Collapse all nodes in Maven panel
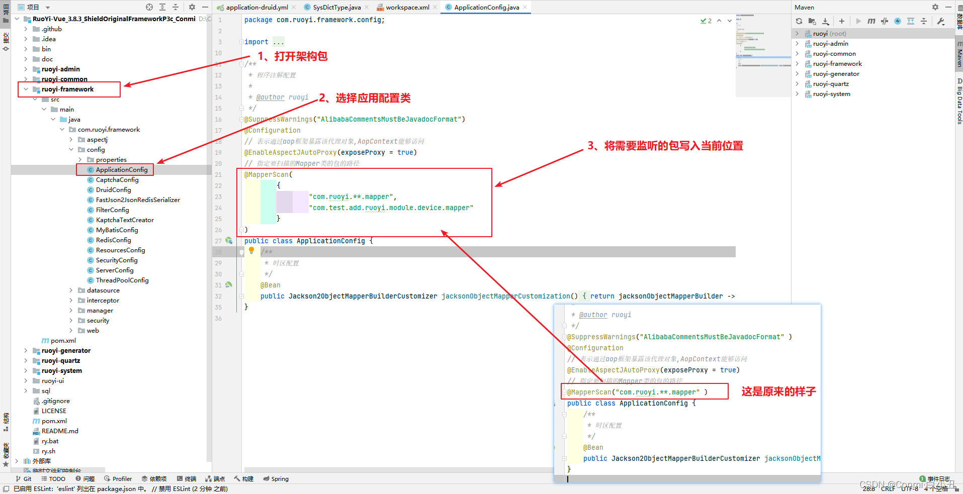The image size is (963, 494). click(x=924, y=21)
